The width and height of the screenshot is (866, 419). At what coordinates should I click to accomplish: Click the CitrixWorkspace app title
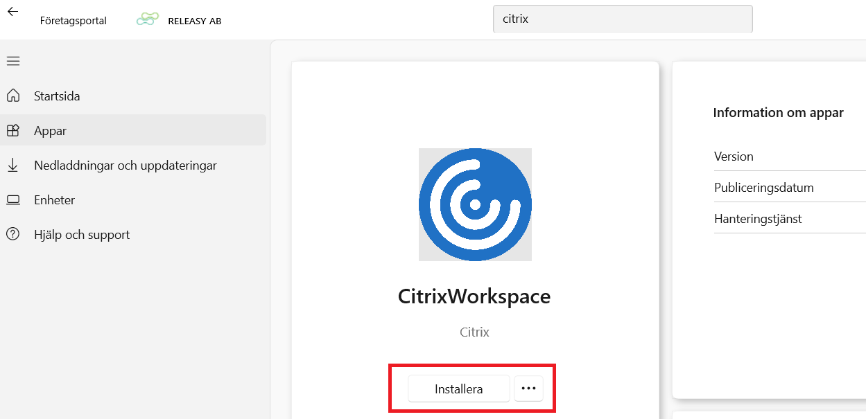pyautogui.click(x=474, y=296)
